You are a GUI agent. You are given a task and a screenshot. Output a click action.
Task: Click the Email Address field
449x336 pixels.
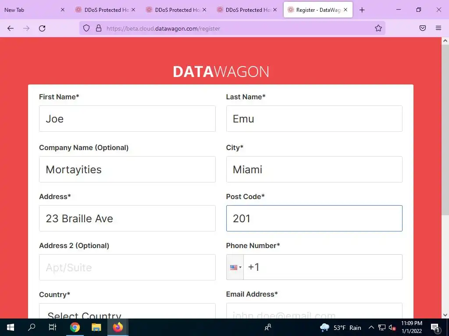click(314, 311)
